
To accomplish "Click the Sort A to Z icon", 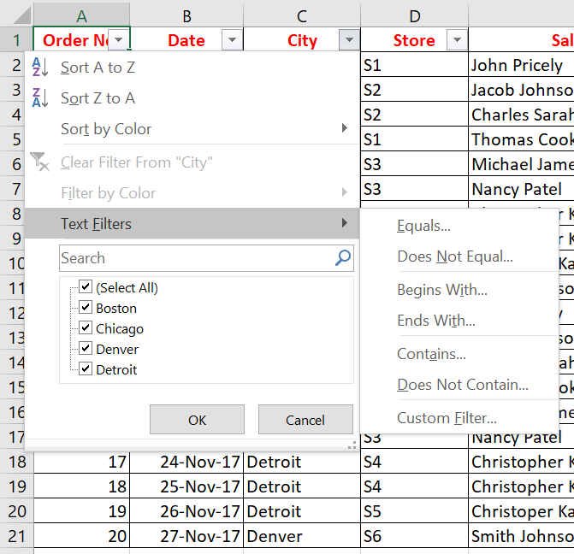I will coord(40,68).
